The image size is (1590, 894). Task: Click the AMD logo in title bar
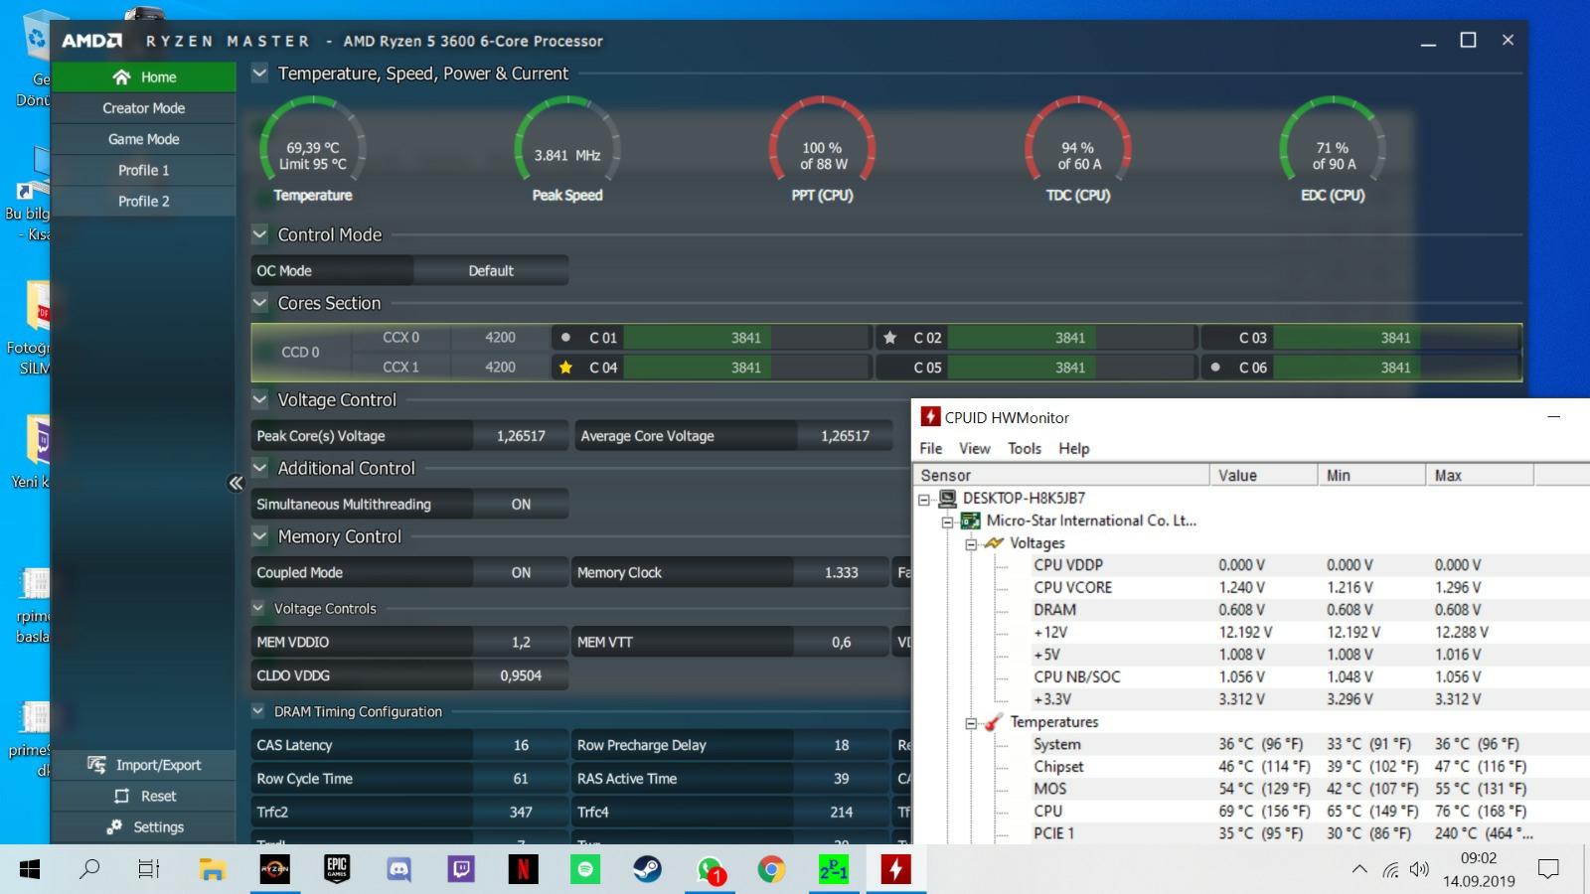tap(91, 41)
